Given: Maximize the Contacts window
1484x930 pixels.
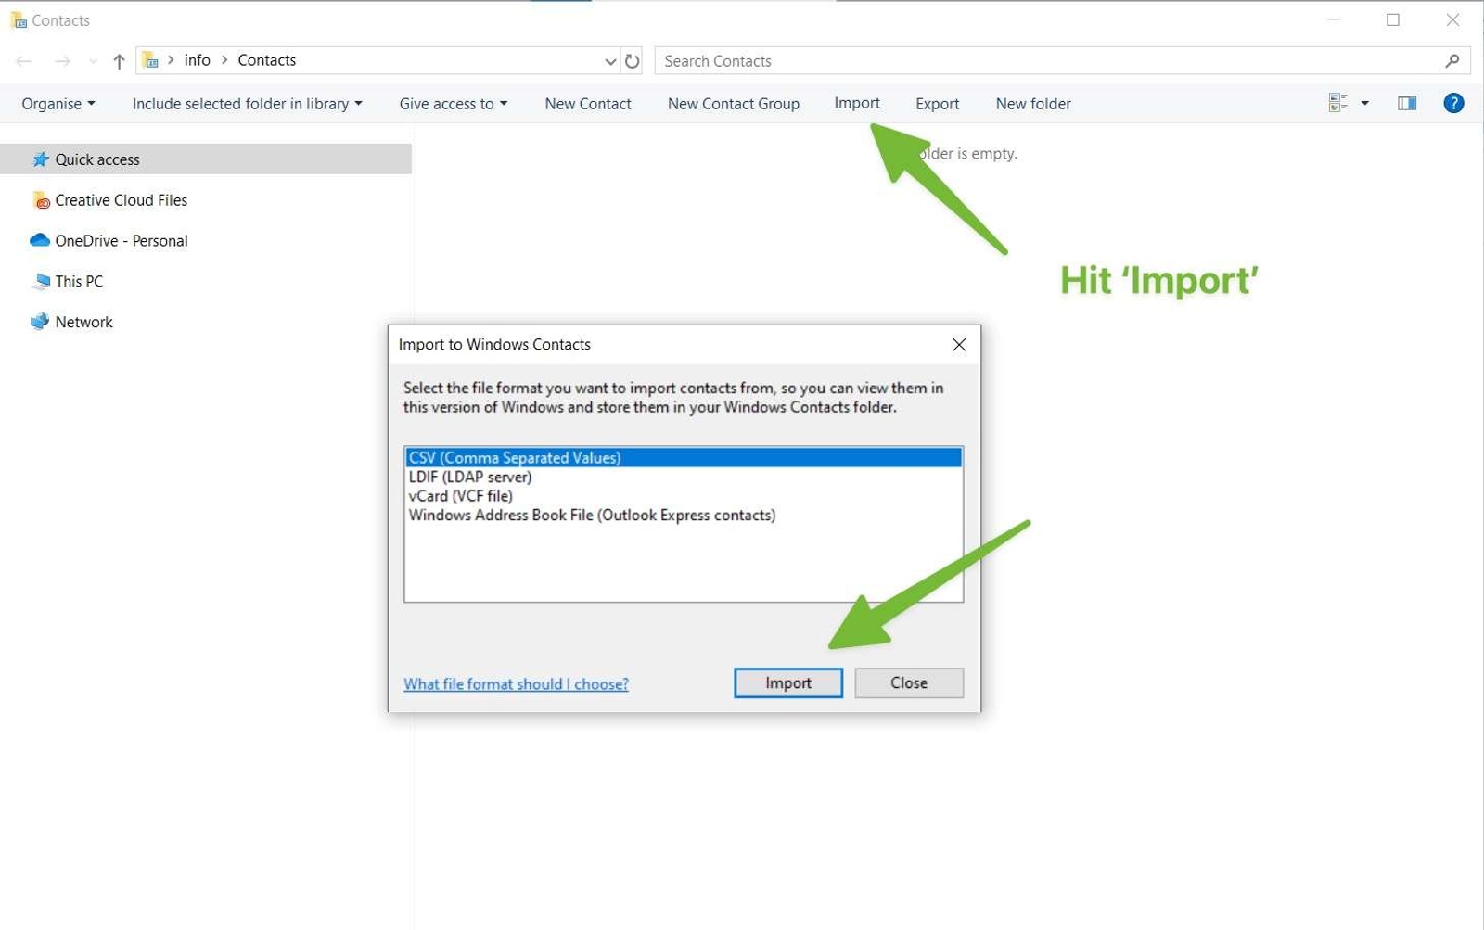Looking at the screenshot, I should [x=1393, y=19].
